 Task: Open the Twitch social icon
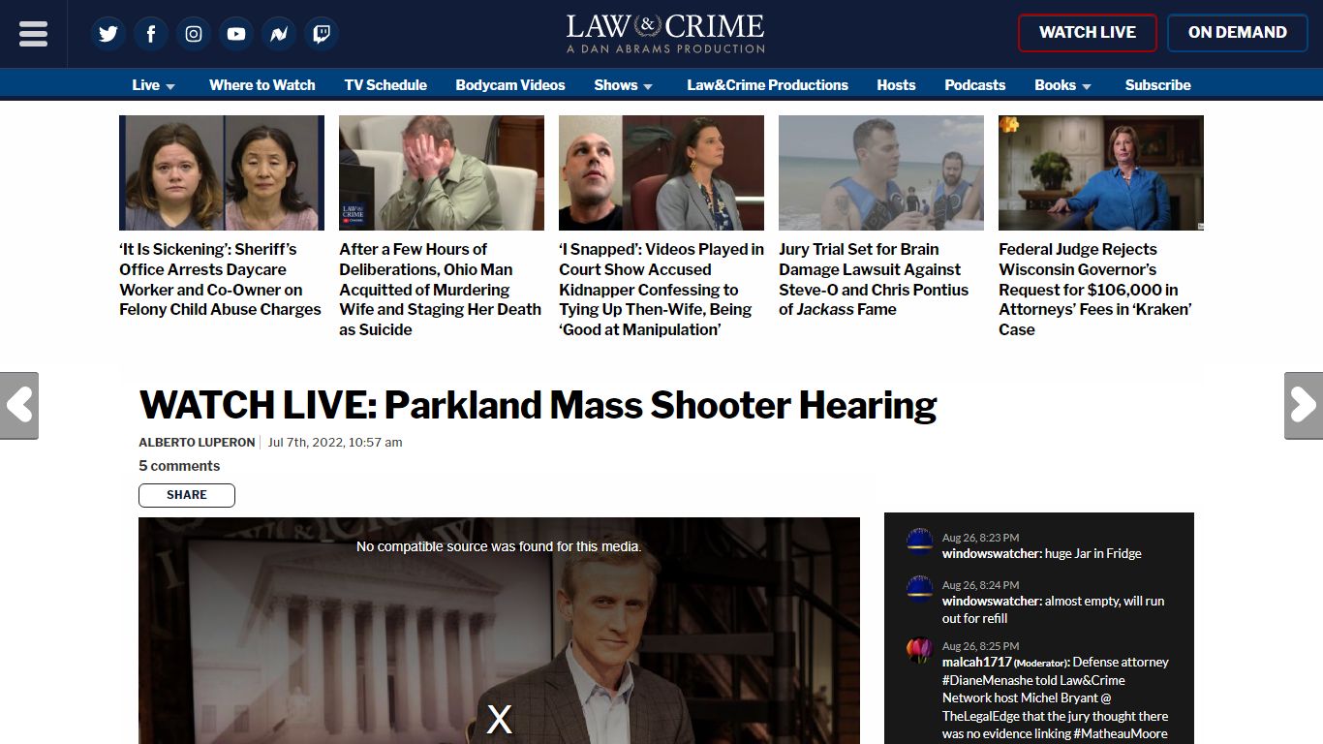pyautogui.click(x=322, y=34)
